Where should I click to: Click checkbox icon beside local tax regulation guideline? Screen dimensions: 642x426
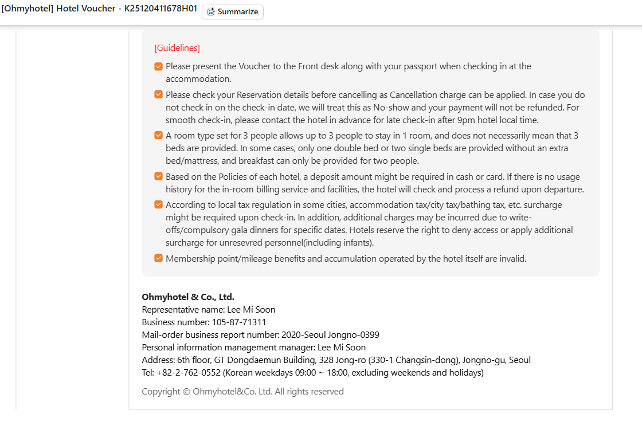pos(159,204)
